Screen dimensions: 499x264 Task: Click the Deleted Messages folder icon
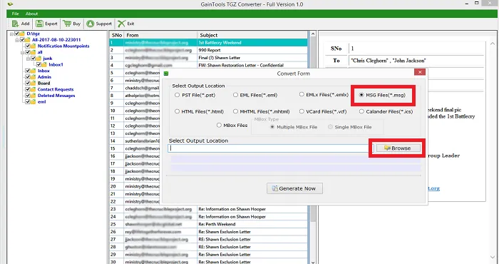[33, 96]
